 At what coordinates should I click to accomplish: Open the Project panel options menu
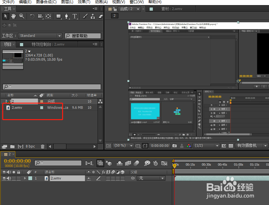(x=95, y=44)
